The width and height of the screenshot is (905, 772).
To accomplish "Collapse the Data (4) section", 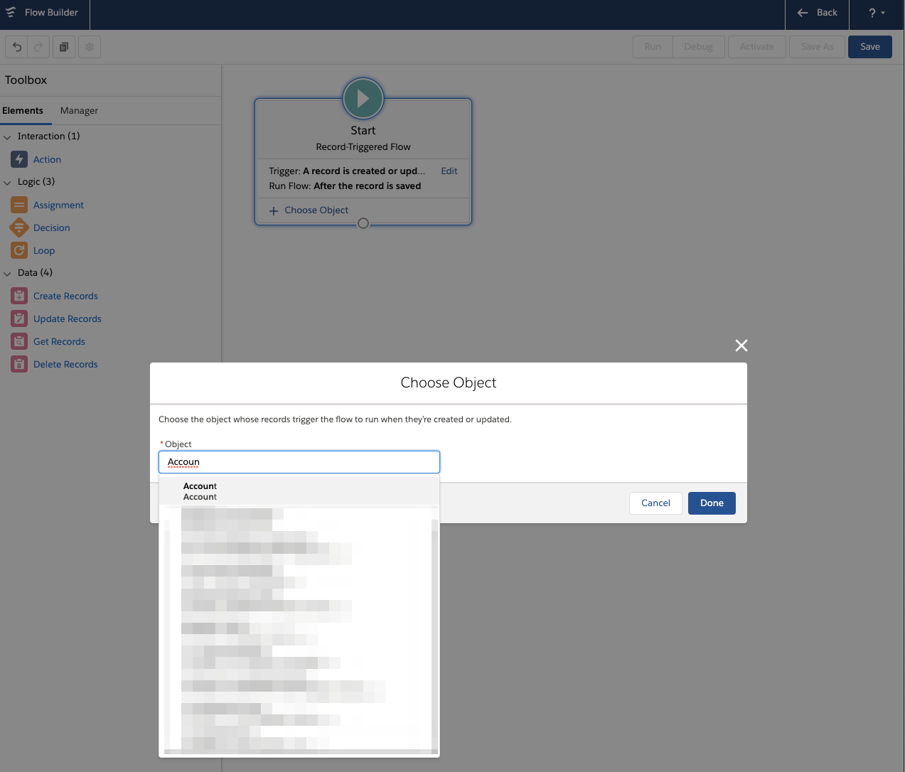I will coord(7,273).
